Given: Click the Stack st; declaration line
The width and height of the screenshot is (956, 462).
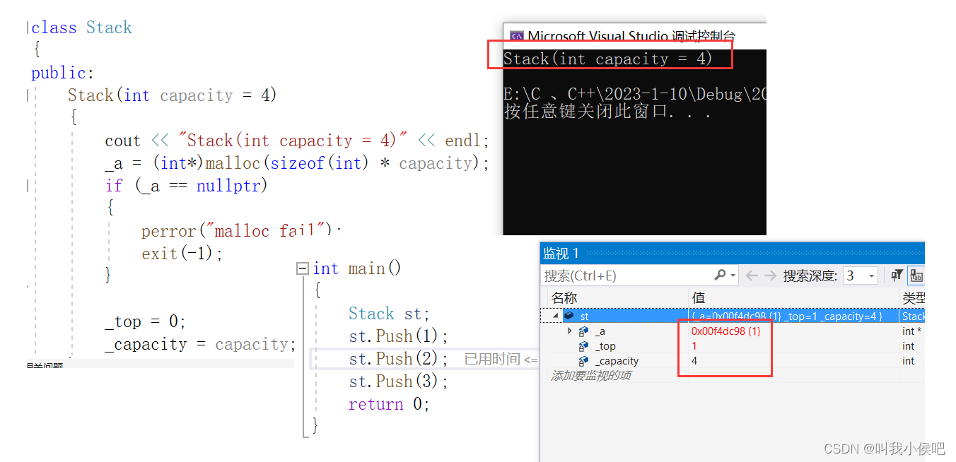Looking at the screenshot, I should (x=389, y=314).
